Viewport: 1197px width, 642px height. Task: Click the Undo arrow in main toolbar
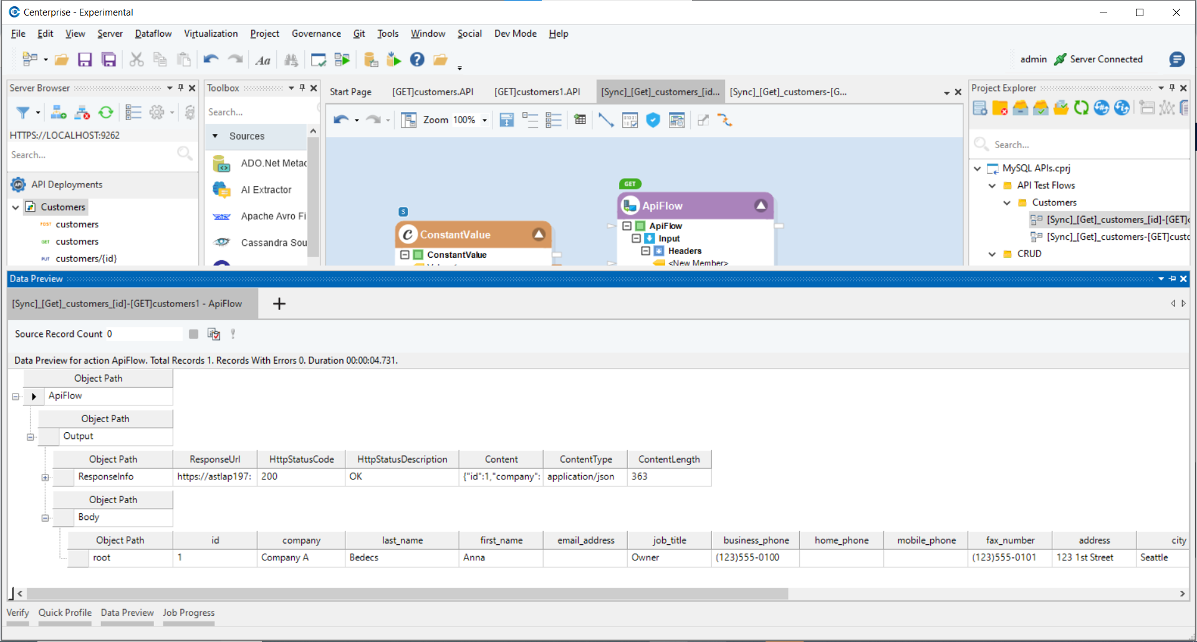tap(211, 60)
